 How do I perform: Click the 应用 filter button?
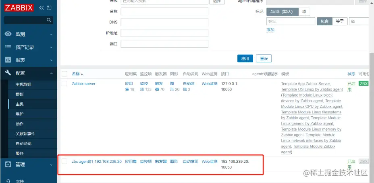[x=245, y=59]
